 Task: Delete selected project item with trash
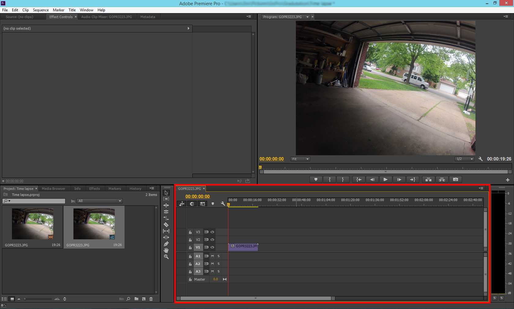[151, 299]
